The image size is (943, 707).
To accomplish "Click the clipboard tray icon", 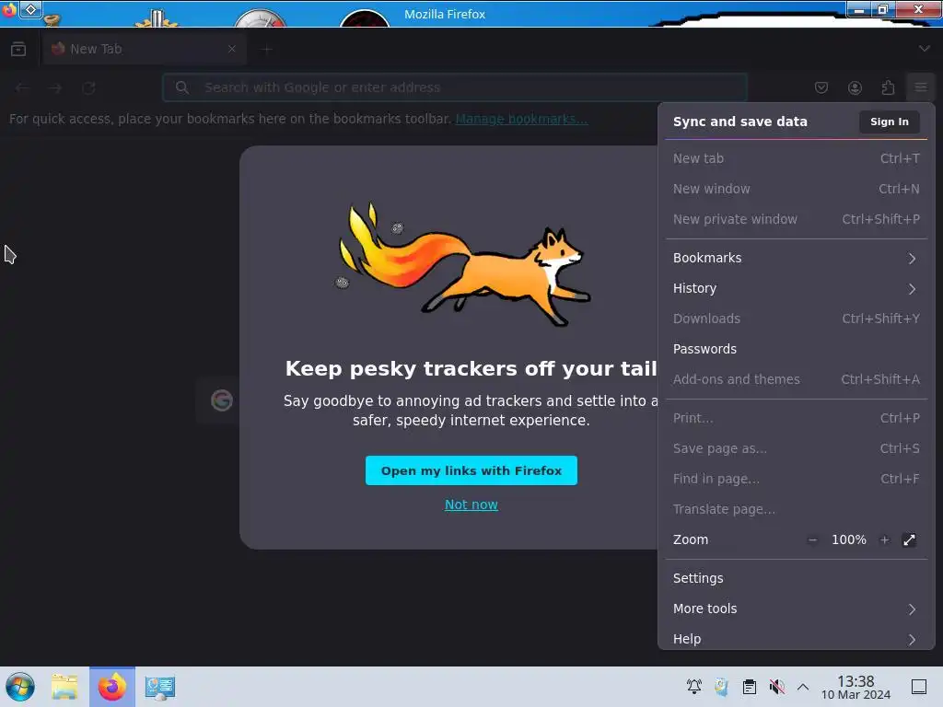I will point(750,687).
